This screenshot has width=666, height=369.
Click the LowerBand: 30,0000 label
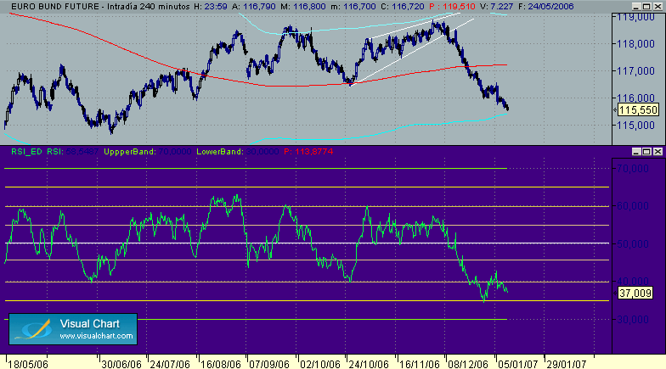click(x=238, y=151)
